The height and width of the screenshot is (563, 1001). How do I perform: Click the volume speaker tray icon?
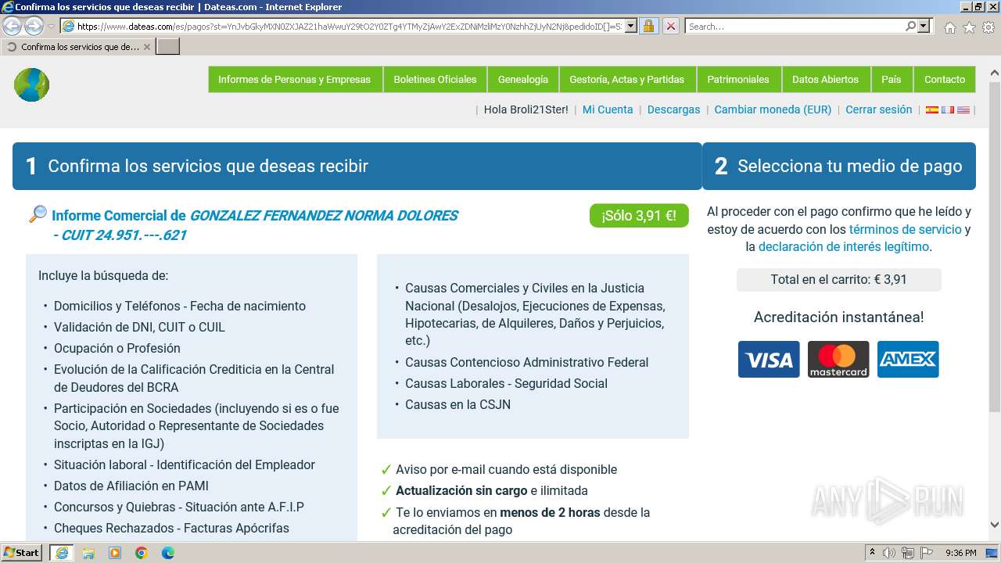click(x=889, y=553)
